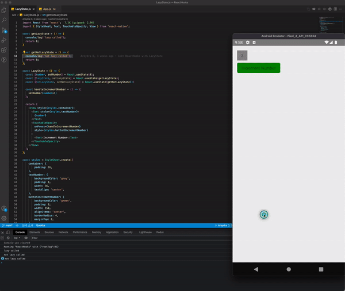Open the editor More Actions ellipsis menu
Image resolution: width=345 pixels, height=291 pixels.
tap(339, 10)
